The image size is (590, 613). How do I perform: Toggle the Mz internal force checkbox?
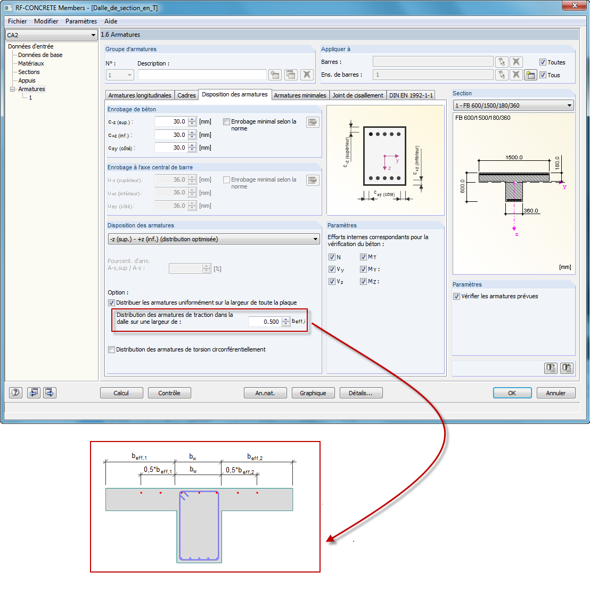point(363,282)
